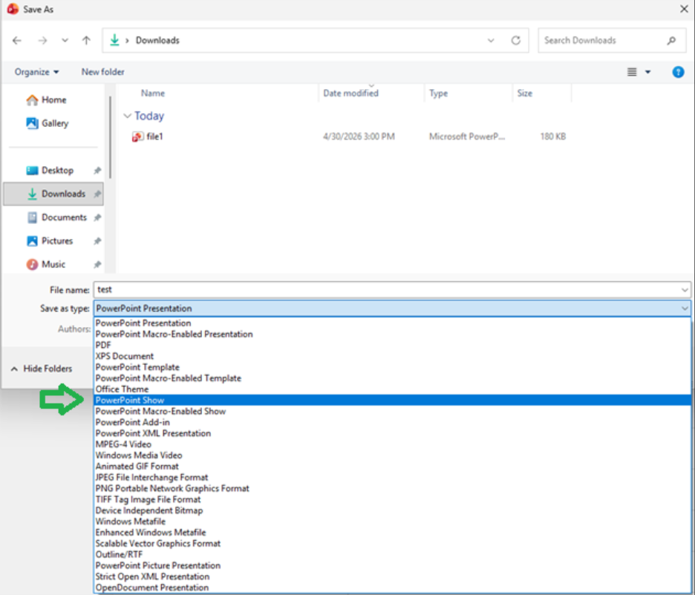Click the file1 PowerPoint file icon
The height and width of the screenshot is (595, 695).
137,137
